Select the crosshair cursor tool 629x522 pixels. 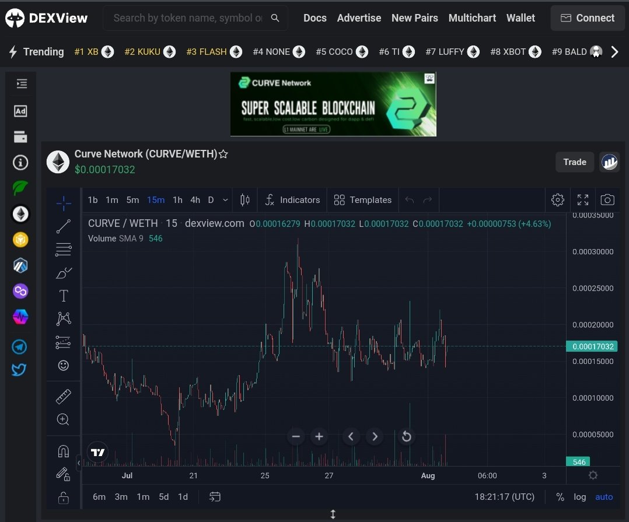tap(64, 204)
